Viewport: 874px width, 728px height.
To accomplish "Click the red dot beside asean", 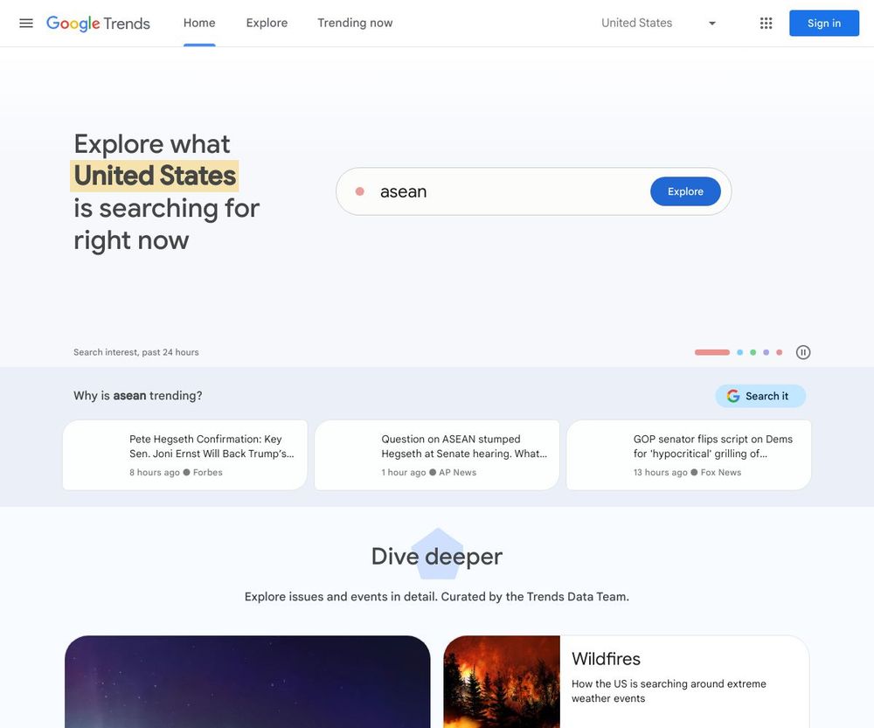I will tap(360, 191).
